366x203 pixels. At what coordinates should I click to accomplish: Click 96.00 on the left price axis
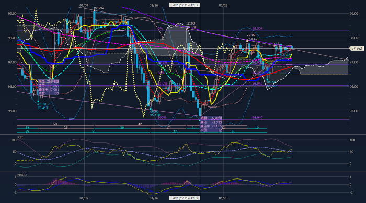12,87
